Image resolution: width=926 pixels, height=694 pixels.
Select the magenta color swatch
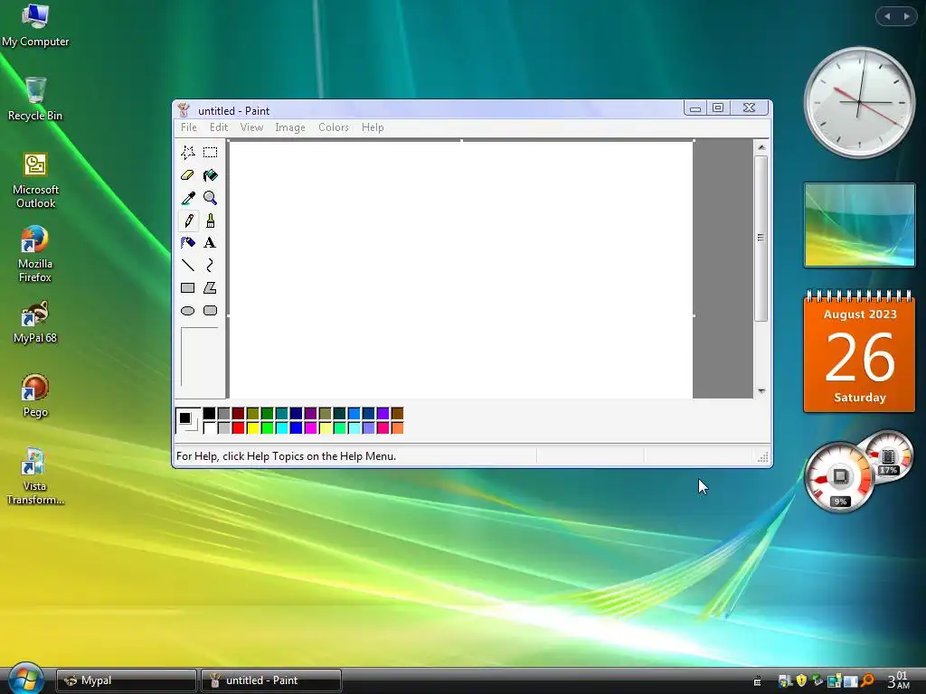(311, 427)
